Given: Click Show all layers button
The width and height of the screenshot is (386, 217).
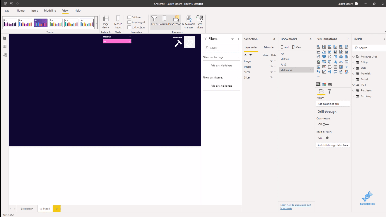Looking at the screenshot, I should point(266,55).
